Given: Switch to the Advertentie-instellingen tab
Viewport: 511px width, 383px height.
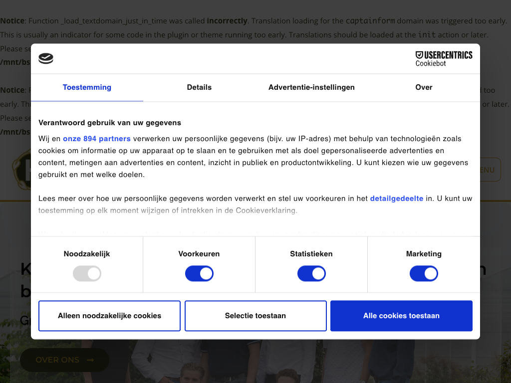Looking at the screenshot, I should click(311, 87).
